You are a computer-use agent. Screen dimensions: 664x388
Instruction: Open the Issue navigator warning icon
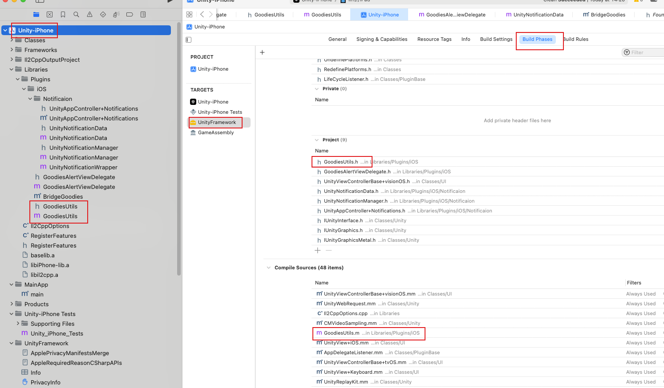90,15
